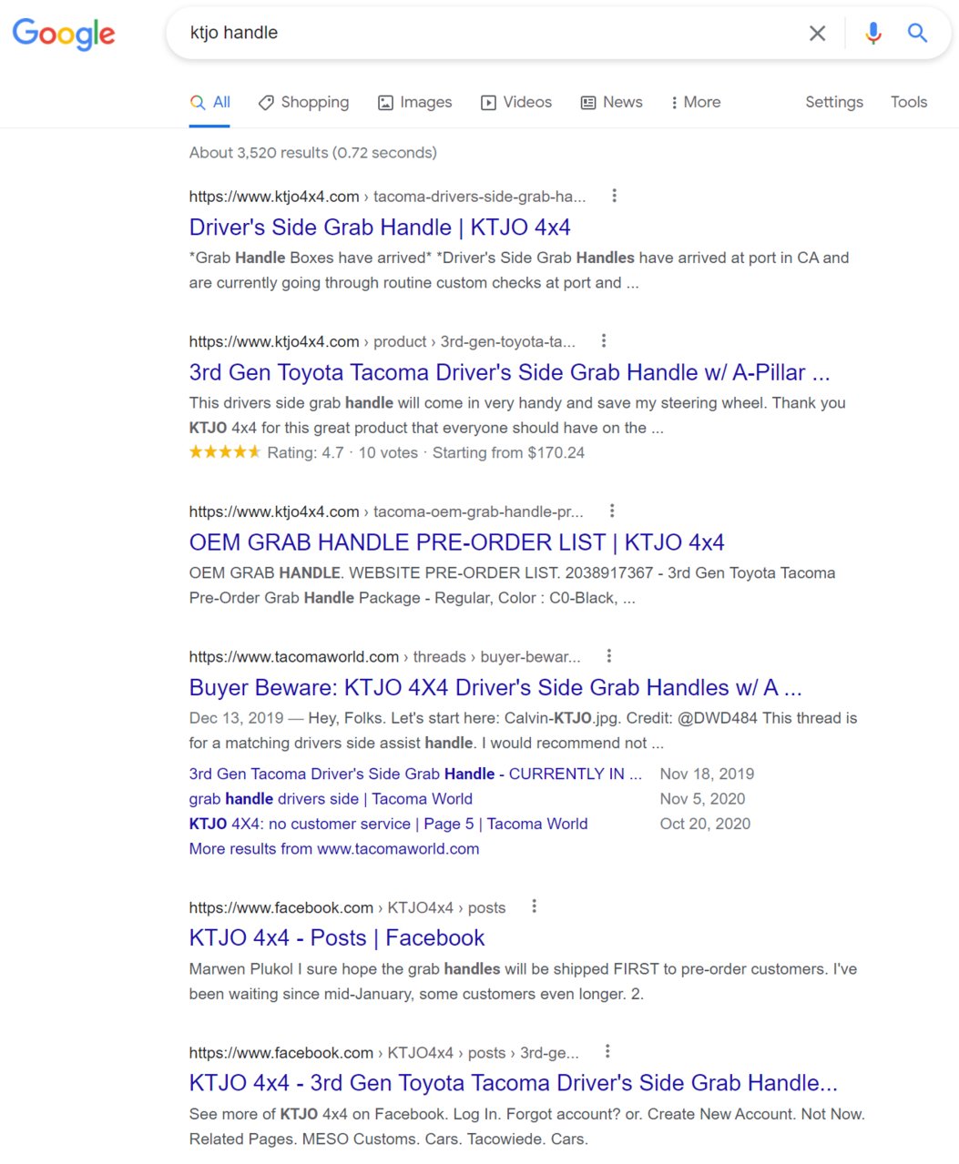Show the search Tools filters
The width and height of the screenshot is (959, 1164).
click(x=909, y=102)
